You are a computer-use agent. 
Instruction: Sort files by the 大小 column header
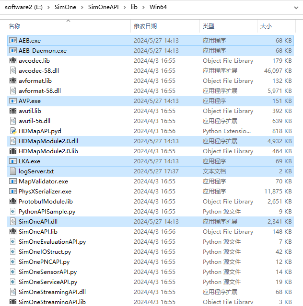click(266, 26)
